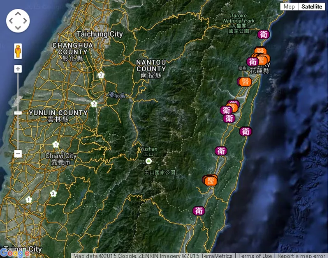
Task: Open orange 醫 marker just south of 花蓮縣 label
Action: point(245,82)
